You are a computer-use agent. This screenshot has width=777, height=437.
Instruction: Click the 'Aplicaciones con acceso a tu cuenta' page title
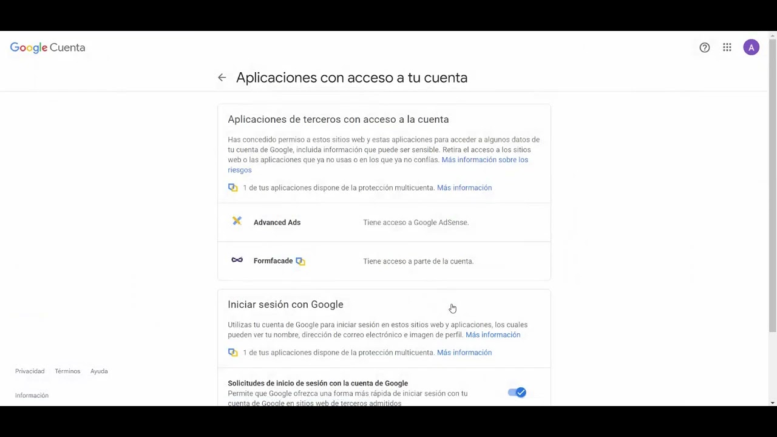click(x=351, y=78)
